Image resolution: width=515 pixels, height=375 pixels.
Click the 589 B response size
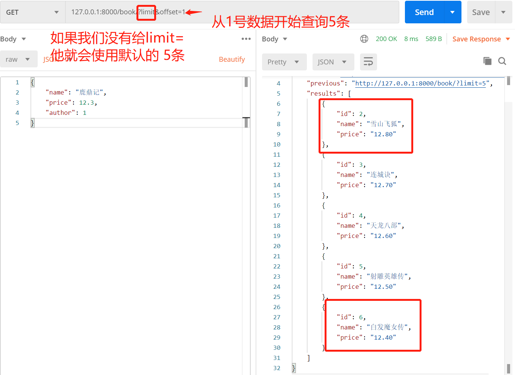click(x=434, y=39)
